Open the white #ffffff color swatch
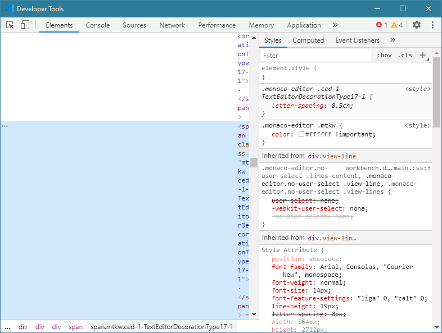Image resolution: width=442 pixels, height=333 pixels. [x=301, y=134]
